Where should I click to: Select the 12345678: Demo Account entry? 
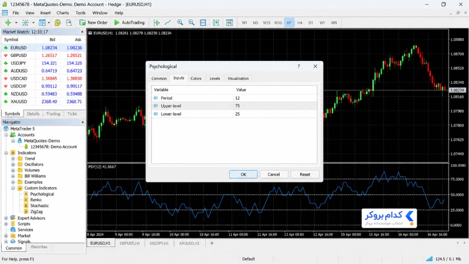click(53, 147)
